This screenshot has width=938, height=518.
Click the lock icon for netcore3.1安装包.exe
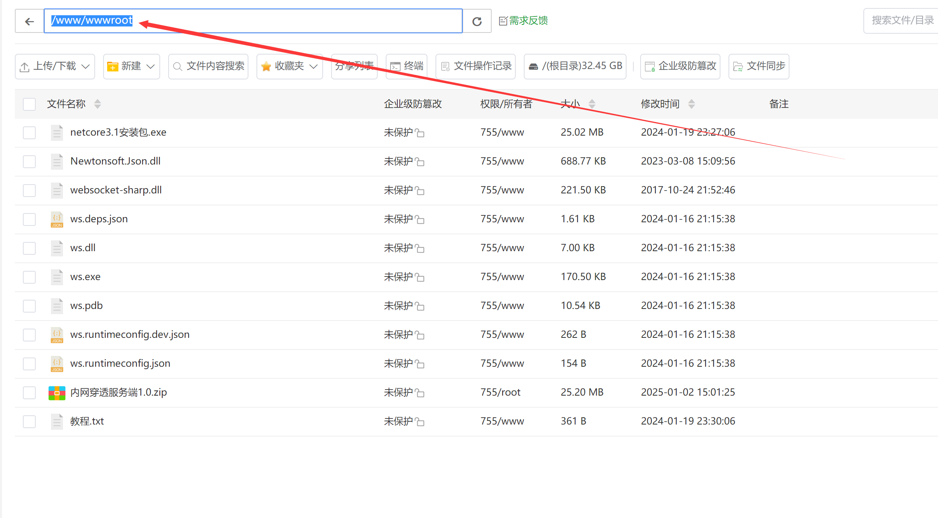pos(419,133)
